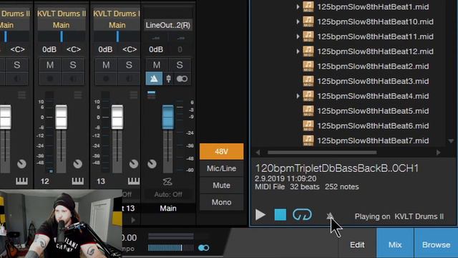The height and width of the screenshot is (258, 458).
Task: Click the three-line expand icon on channel 13
Action: point(134,95)
